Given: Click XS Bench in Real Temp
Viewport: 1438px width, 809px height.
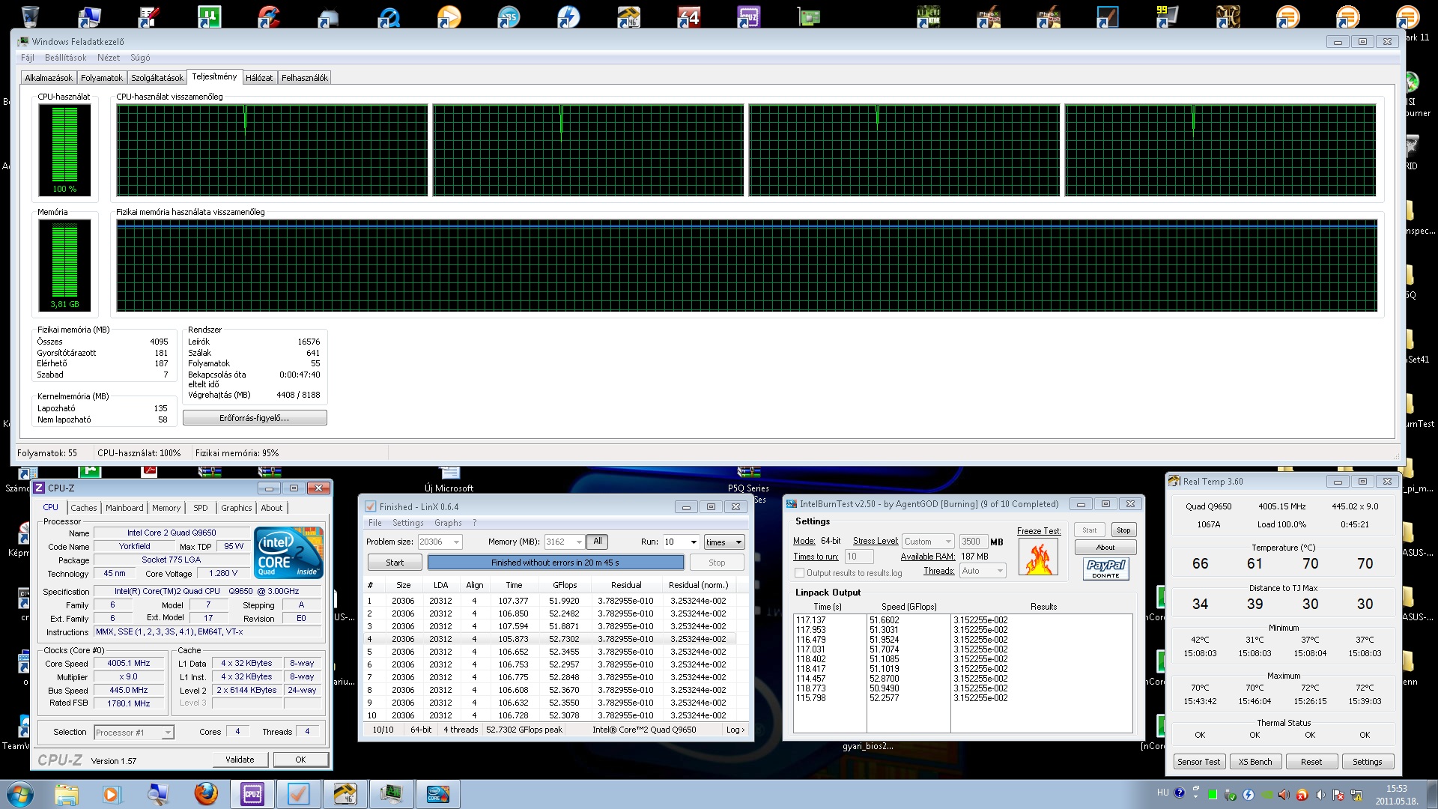Looking at the screenshot, I should 1255,762.
